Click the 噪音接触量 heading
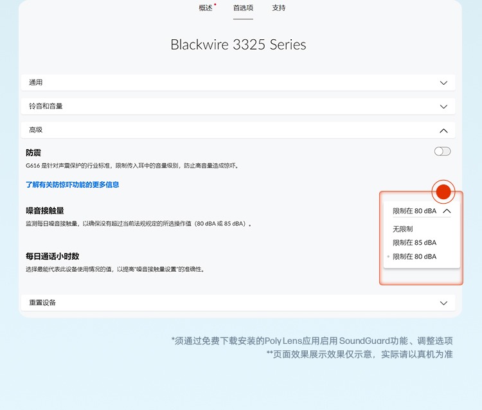Viewport: 482px width, 410px height. coord(45,211)
